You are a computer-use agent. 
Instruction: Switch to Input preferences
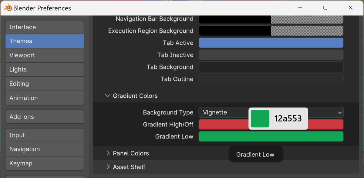tap(45, 135)
